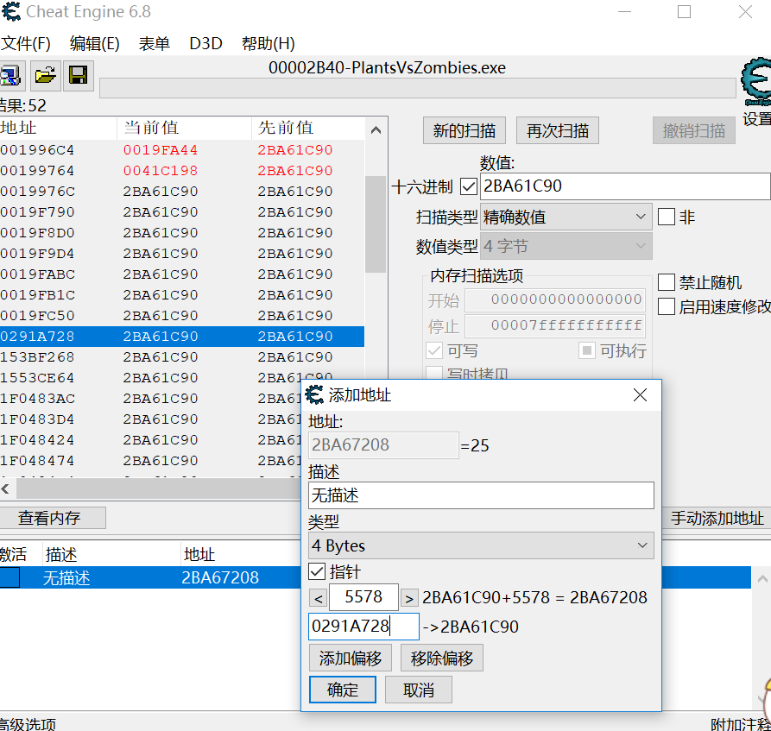The height and width of the screenshot is (731, 771).
Task: Select the highlighted result row 0291A728
Action: (x=182, y=337)
